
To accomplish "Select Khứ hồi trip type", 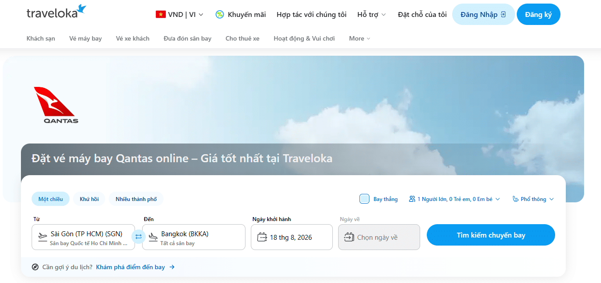I will [x=89, y=199].
